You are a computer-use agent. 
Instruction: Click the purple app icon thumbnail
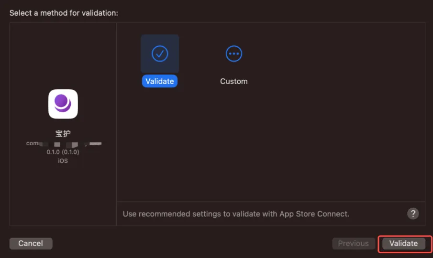(x=63, y=104)
